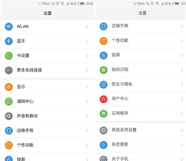Image resolution: width=186 pixels, height=161 pixels.
Task: Tap the orange display (显示) brightness icon
Action: tap(9, 87)
